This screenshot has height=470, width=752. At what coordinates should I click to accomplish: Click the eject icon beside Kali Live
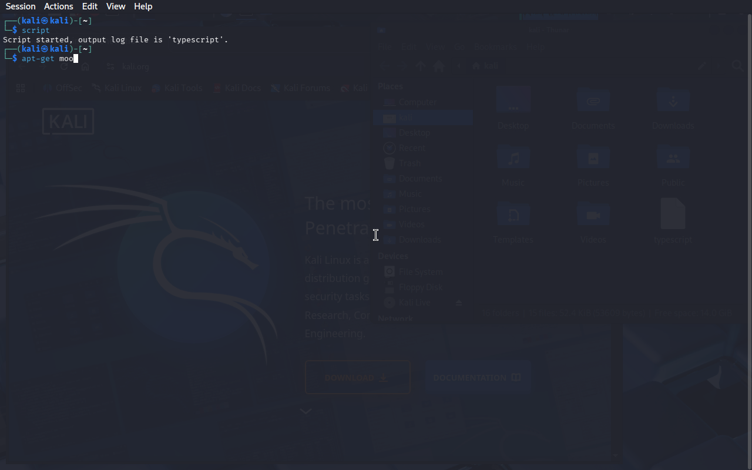click(459, 303)
